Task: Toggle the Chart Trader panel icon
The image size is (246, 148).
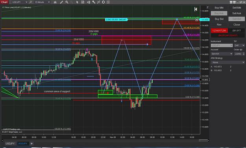Action: tap(89, 2)
